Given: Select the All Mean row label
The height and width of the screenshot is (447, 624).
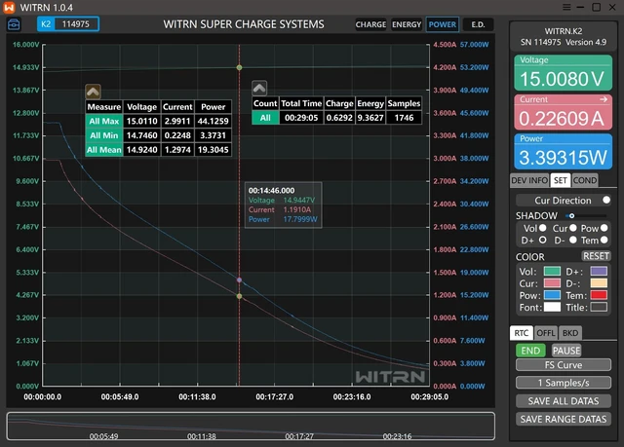Looking at the screenshot, I should click(x=104, y=149).
